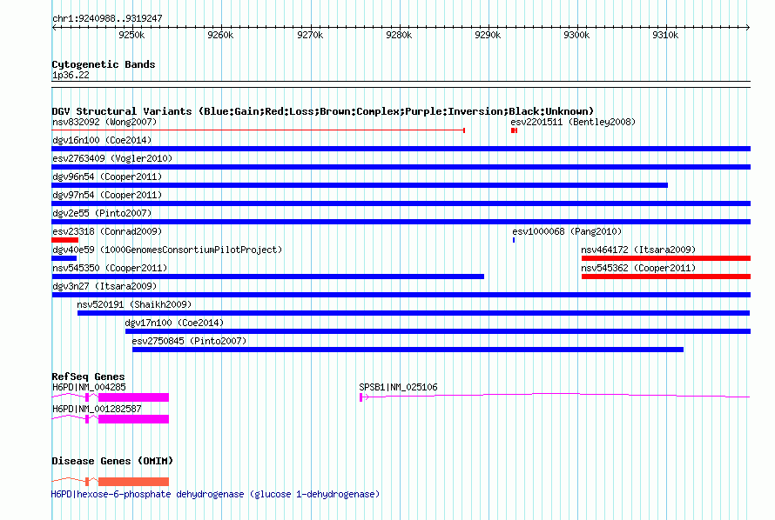Open the dgv2e55 (Pinto2007) variant label

point(102,213)
